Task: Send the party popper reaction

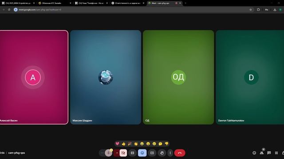Action: [x=130, y=144]
